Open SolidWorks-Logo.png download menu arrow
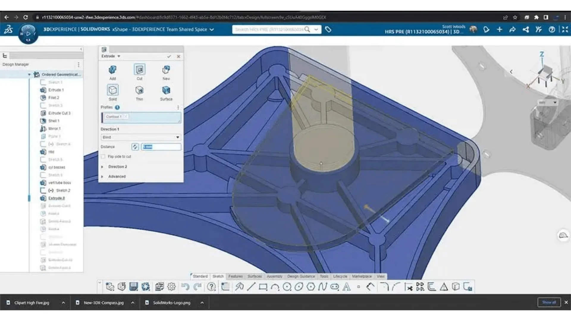Viewport: 571px width, 321px height. coord(202,303)
